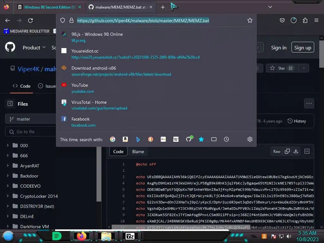
Task: Expand the D3STROY3R (test) folder
Action: 8,206
